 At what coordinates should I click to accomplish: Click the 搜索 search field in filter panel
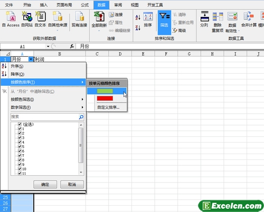click(x=44, y=117)
